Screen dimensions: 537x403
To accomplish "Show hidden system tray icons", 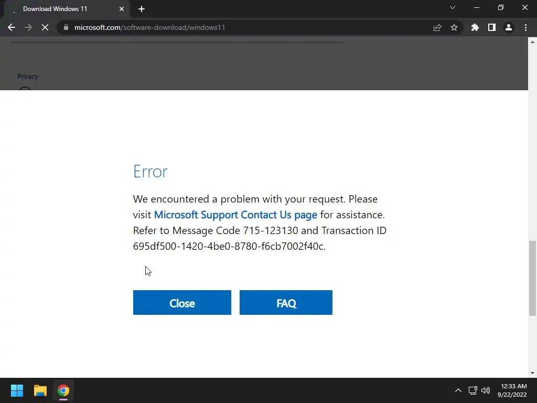I will click(458, 390).
